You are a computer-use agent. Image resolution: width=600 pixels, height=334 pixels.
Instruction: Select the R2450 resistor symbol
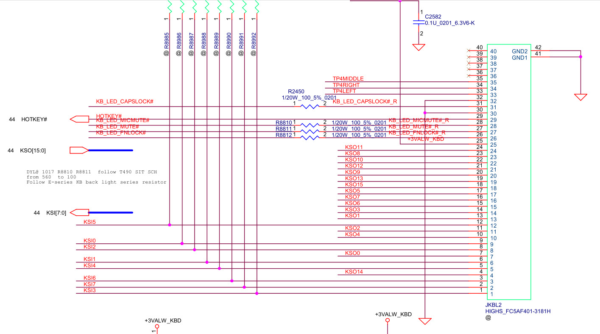(310, 106)
